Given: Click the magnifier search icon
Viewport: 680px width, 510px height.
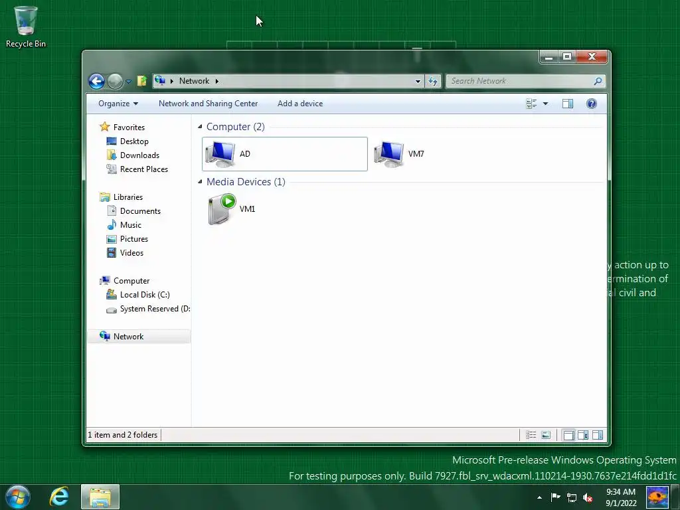Looking at the screenshot, I should pyautogui.click(x=598, y=81).
